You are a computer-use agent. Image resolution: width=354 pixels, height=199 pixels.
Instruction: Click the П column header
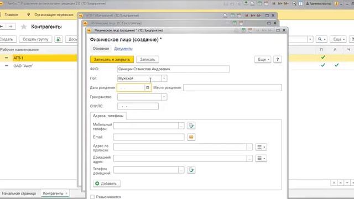(x=321, y=50)
